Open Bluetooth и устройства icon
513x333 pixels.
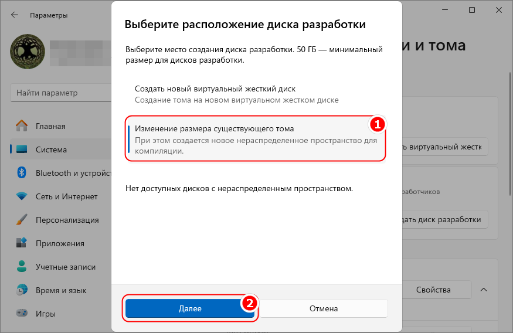point(22,173)
